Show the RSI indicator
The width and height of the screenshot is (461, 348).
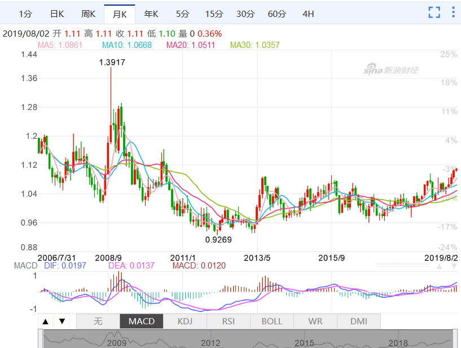coord(229,321)
